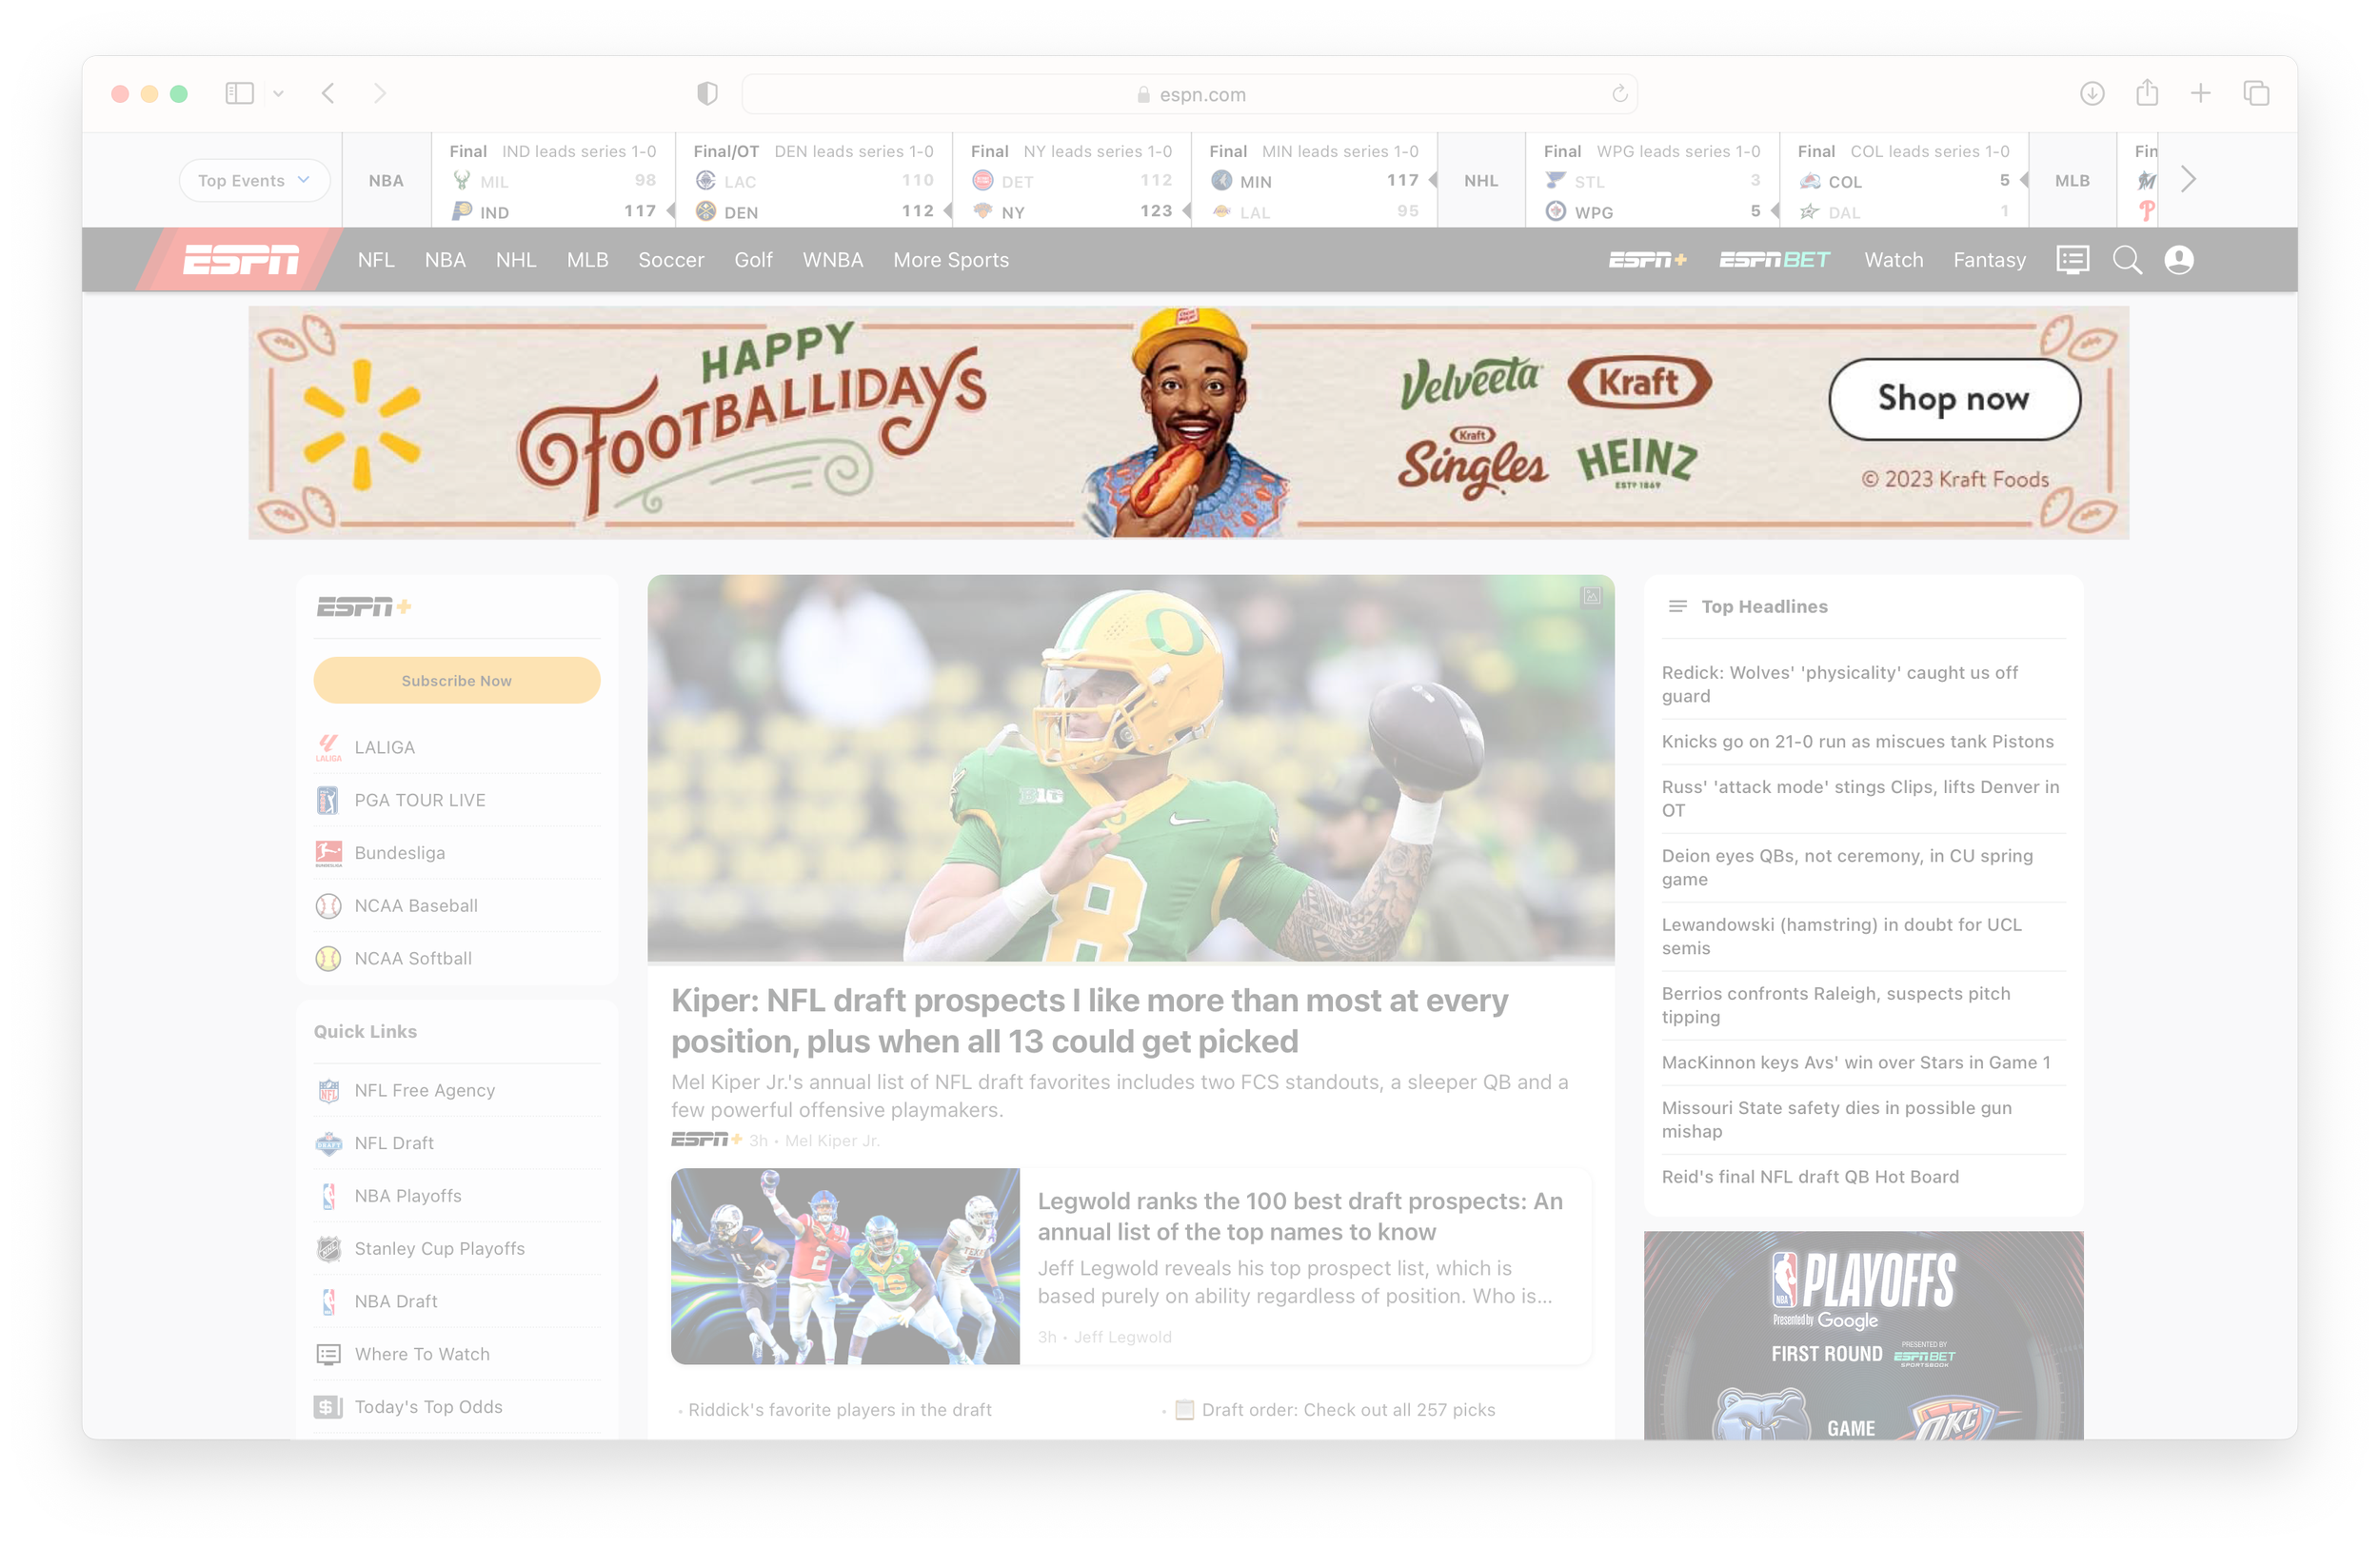Click NBA Playoffs First Round banner

[x=1863, y=1335]
